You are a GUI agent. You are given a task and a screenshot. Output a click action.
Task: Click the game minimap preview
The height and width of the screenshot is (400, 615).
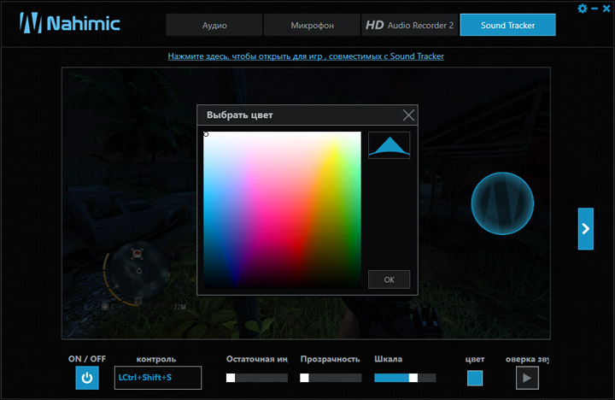137,274
